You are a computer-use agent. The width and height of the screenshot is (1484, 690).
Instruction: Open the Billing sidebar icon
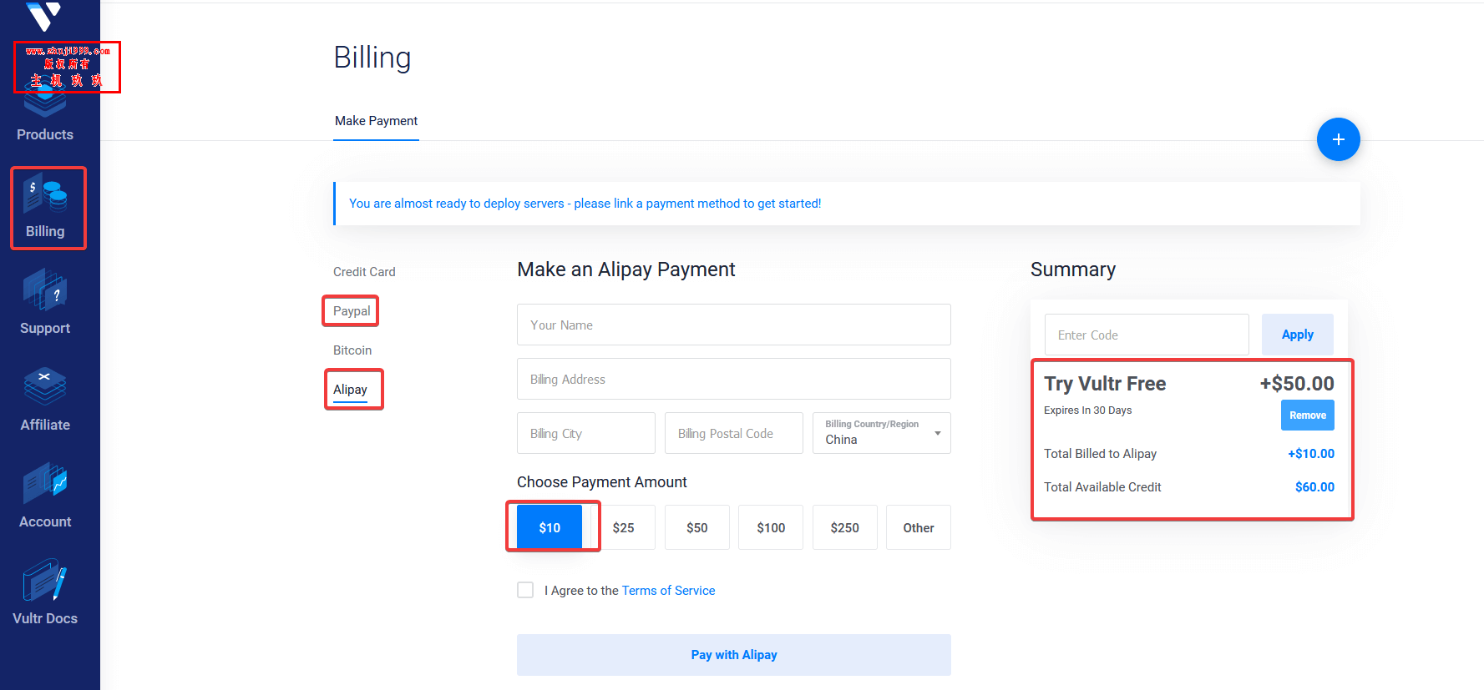coord(45,208)
